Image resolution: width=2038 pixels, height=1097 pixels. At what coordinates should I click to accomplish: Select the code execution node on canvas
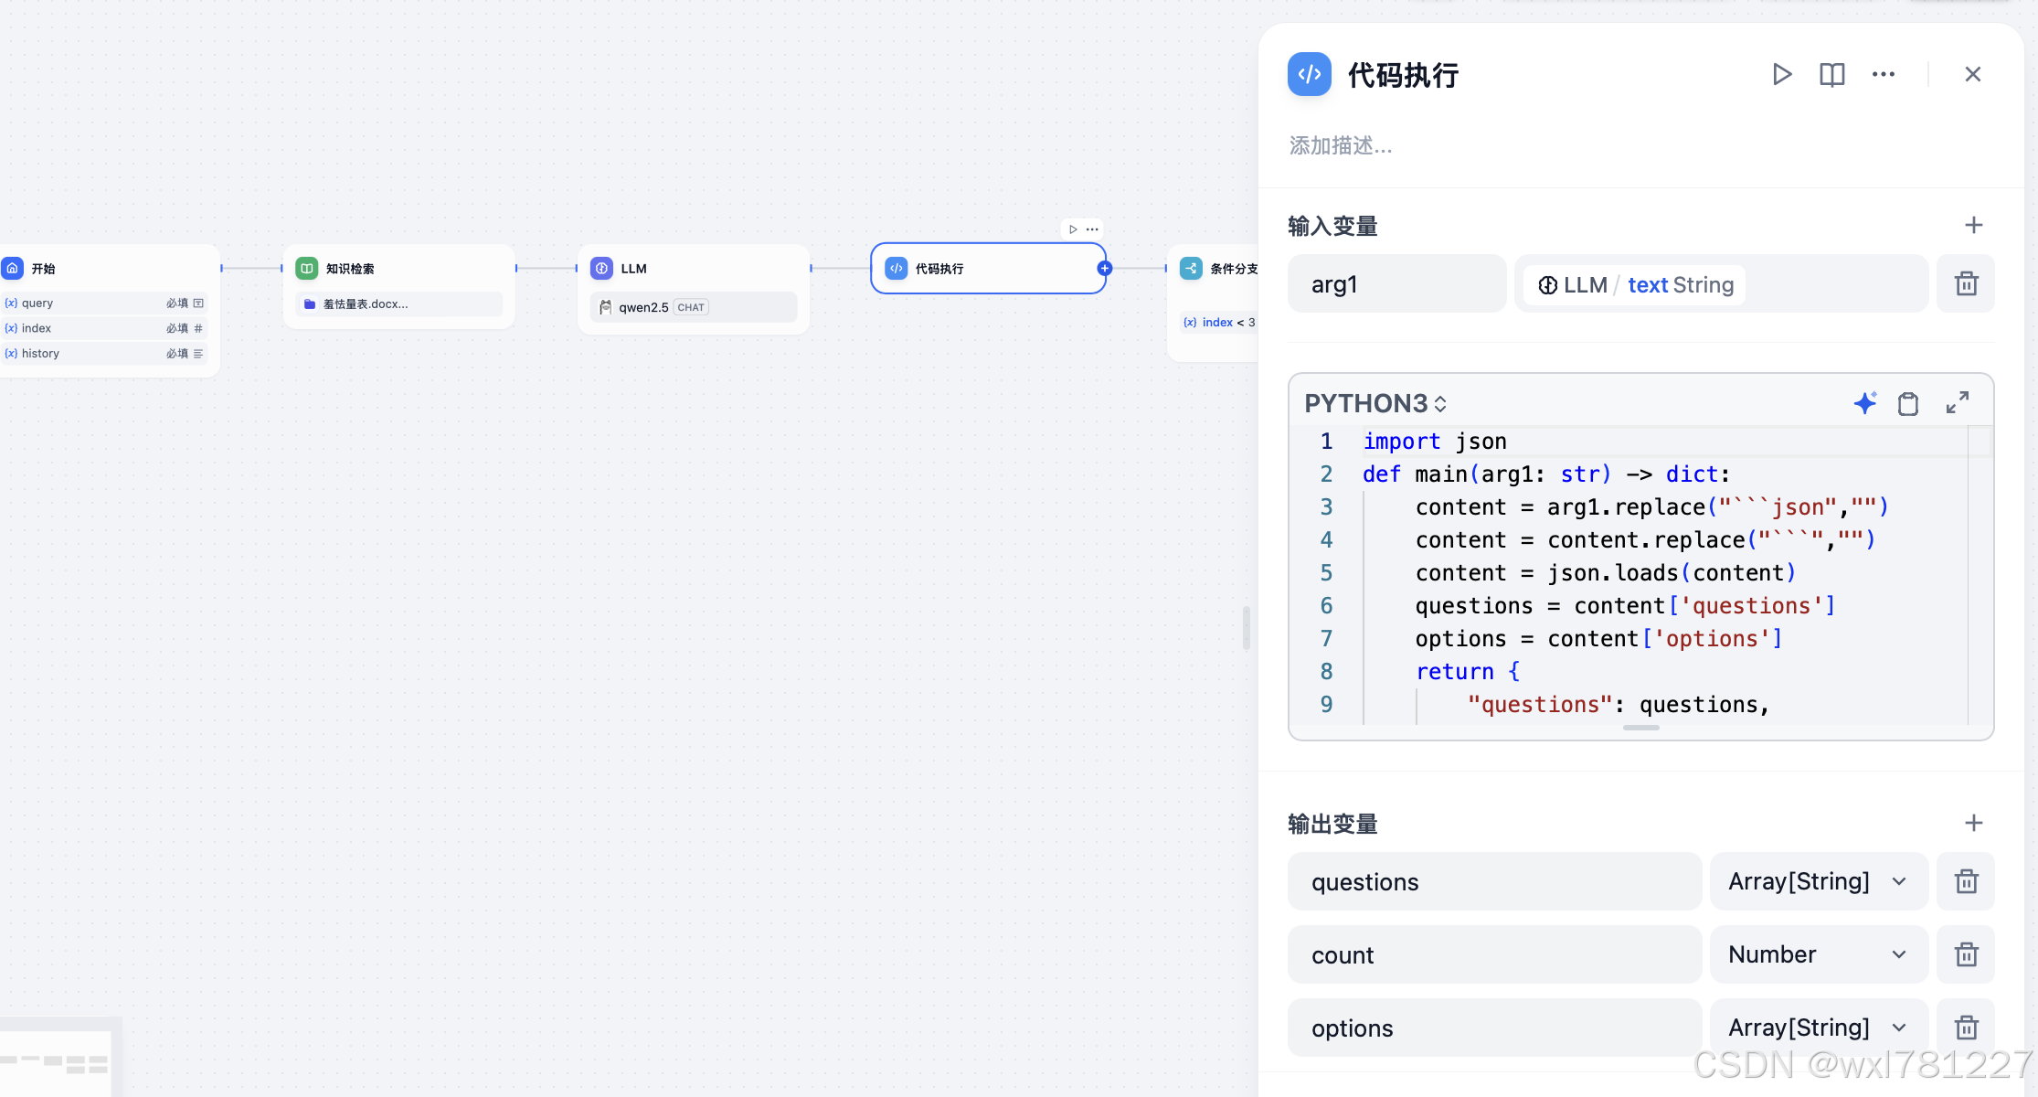point(988,268)
